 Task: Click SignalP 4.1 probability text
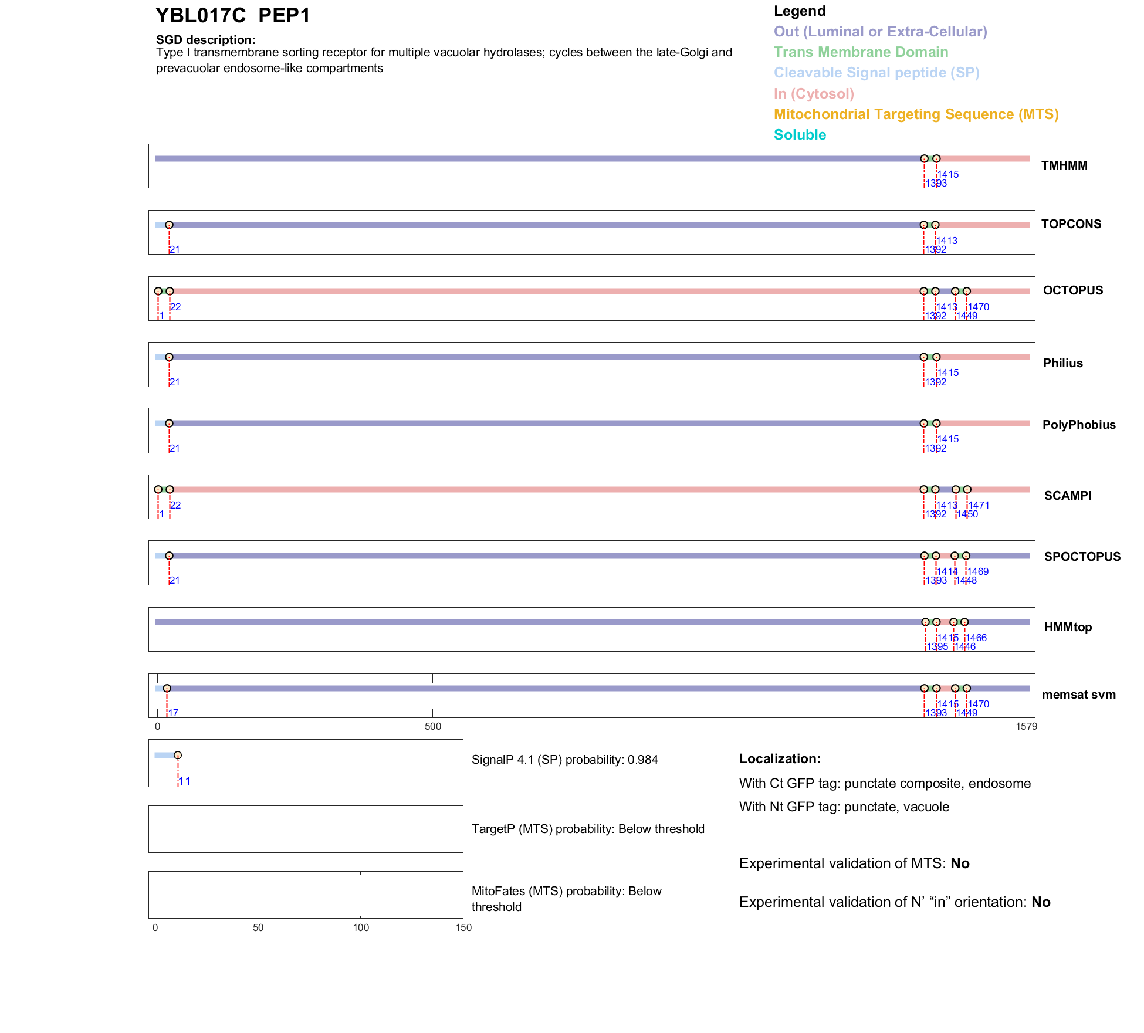(564, 760)
